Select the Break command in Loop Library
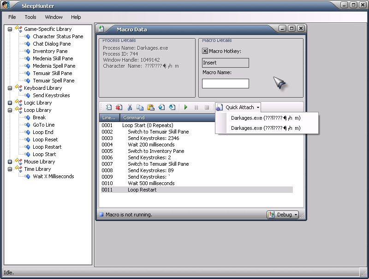The height and width of the screenshot is (279, 369). click(x=39, y=117)
